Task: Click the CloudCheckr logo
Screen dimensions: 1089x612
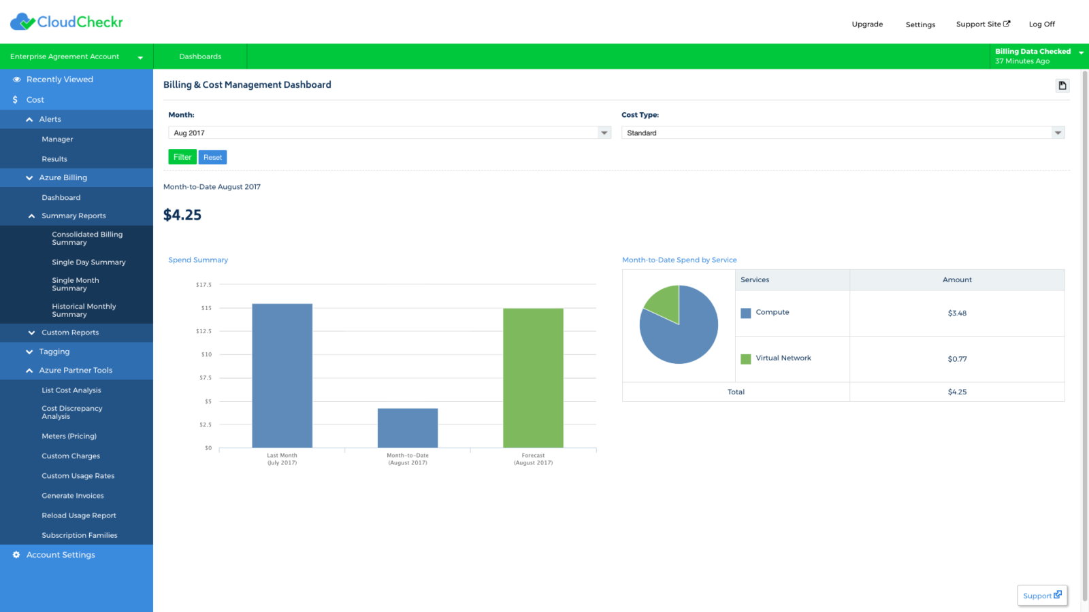Action: pos(66,22)
